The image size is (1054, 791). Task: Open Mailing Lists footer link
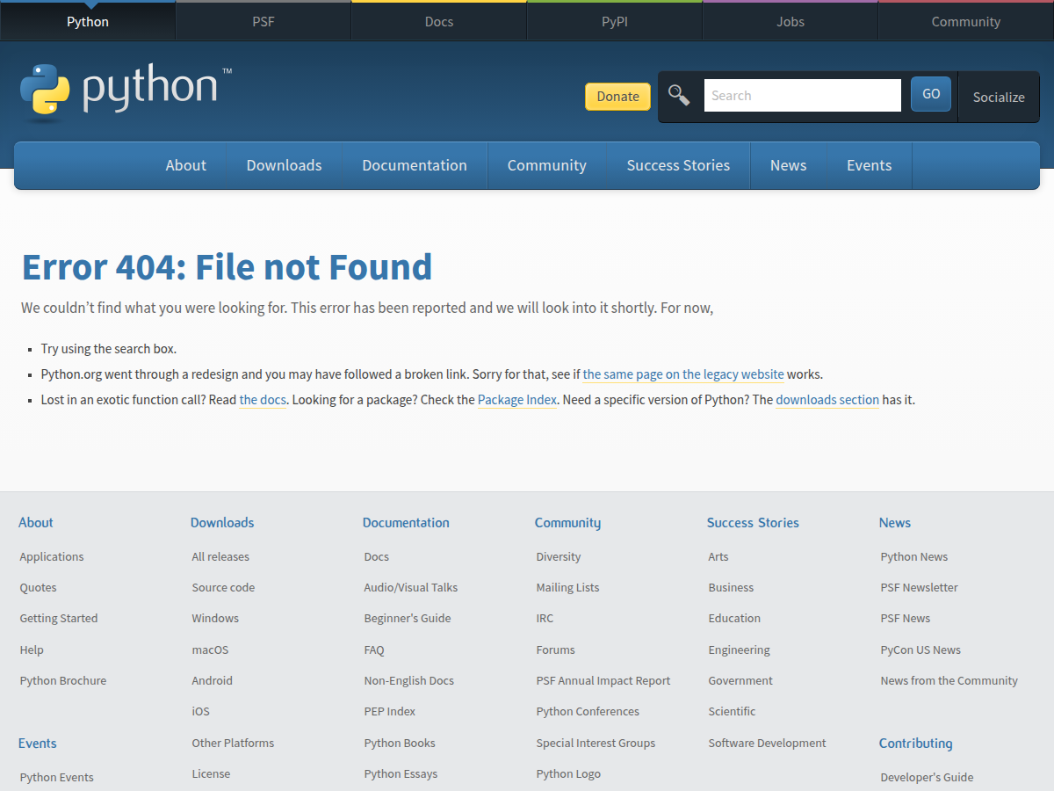(x=568, y=587)
